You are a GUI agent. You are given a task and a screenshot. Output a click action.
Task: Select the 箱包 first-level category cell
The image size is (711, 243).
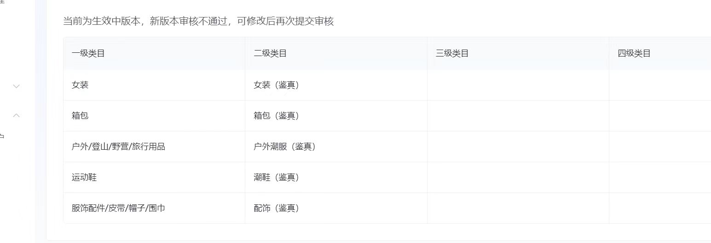tap(80, 116)
